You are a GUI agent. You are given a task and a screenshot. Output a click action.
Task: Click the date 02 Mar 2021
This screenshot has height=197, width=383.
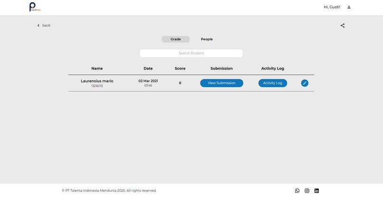pyautogui.click(x=148, y=81)
